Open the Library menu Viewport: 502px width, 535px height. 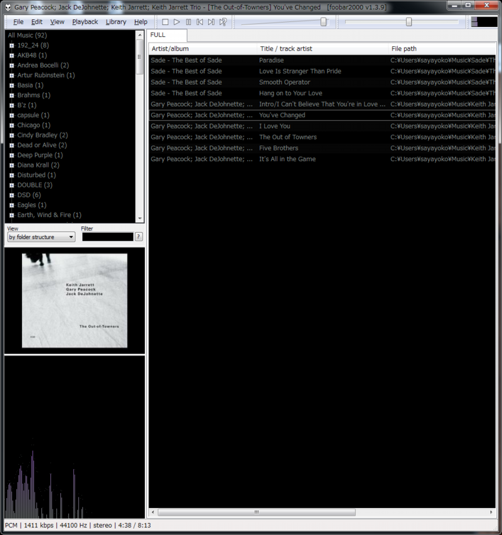tap(116, 22)
